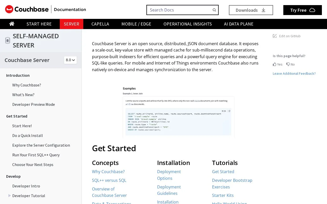The image size is (327, 204).
Task: Select What's New? in sidebar
Action: 23,95
